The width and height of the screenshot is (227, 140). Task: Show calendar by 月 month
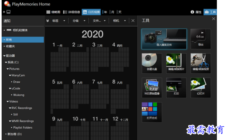(x=113, y=12)
